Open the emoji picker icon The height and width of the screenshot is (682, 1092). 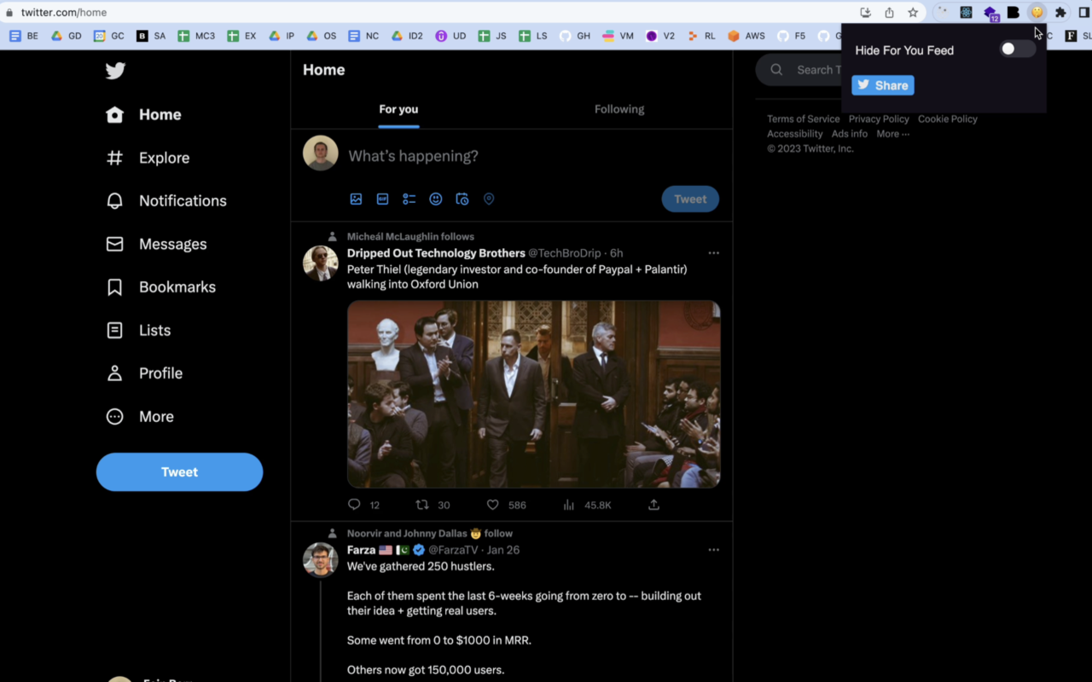point(435,199)
